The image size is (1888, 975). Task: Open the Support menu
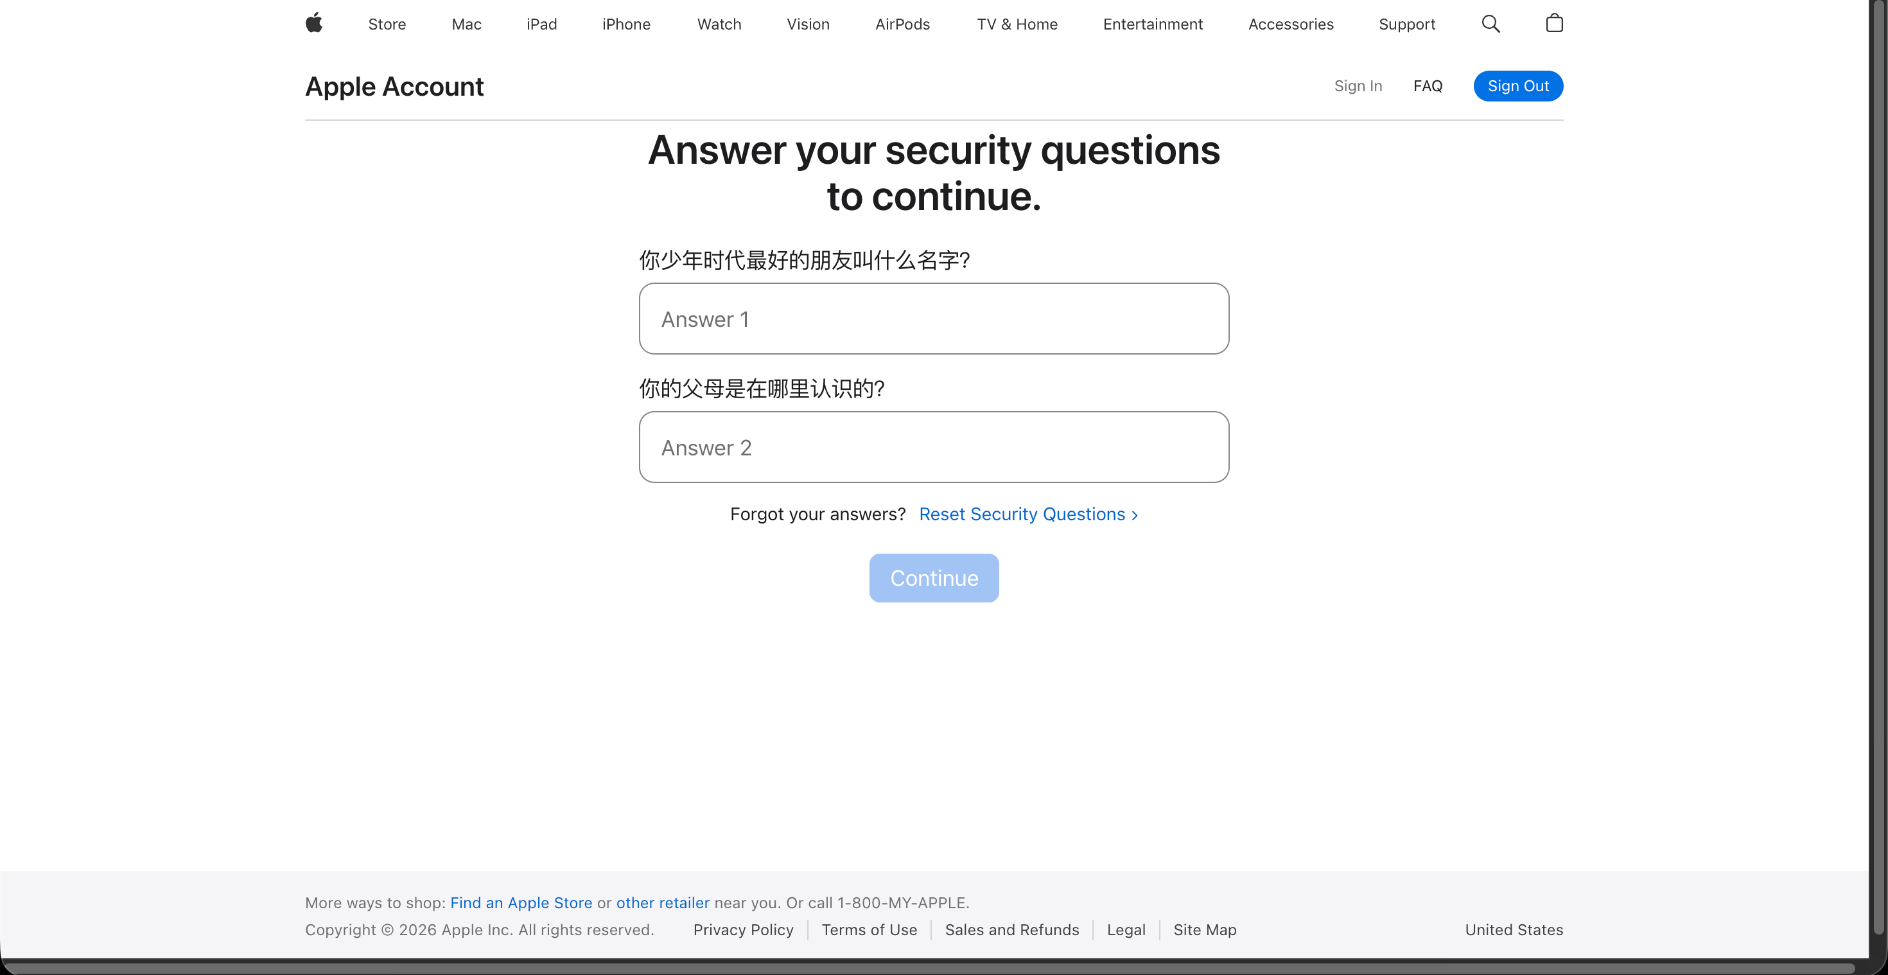coord(1406,24)
